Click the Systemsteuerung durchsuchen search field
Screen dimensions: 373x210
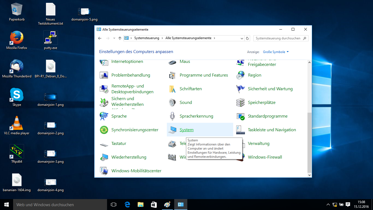point(278,39)
